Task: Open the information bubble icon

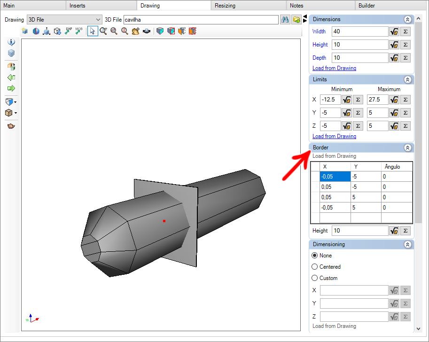Action: pyautogui.click(x=11, y=42)
